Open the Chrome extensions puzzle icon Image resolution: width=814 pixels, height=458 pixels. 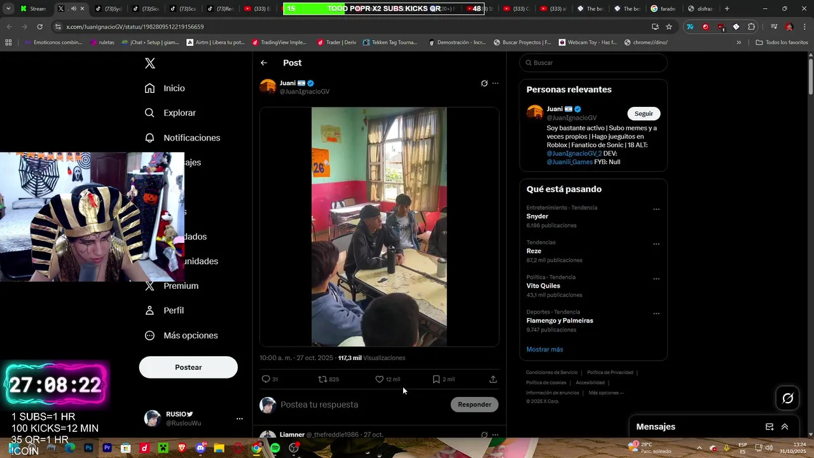(x=752, y=27)
